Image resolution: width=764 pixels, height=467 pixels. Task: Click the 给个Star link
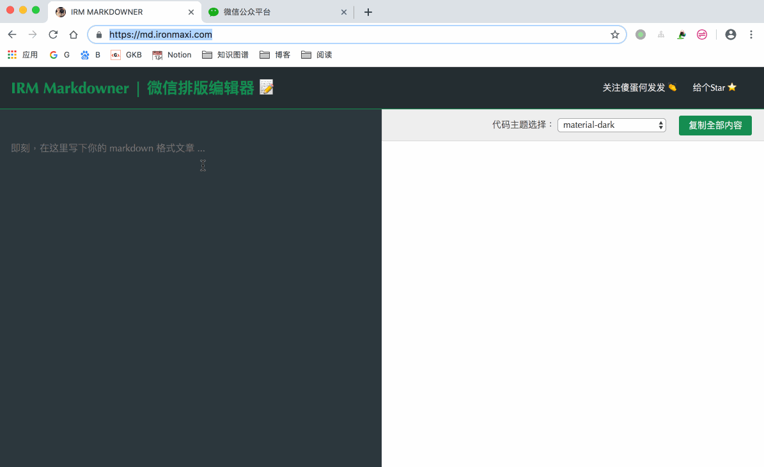(714, 88)
